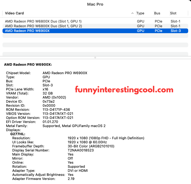Viewport: 191px width, 184px height.
Task: Select AMD Radeon PRO W6800X Duo GPU 1 row
Action: tap(95, 21)
